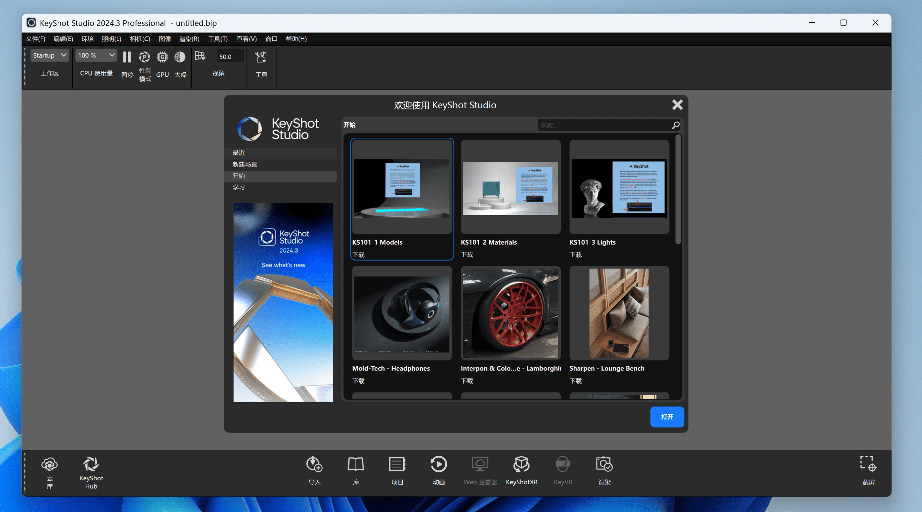
Task: Open the 工具(T) menu
Action: 218,39
